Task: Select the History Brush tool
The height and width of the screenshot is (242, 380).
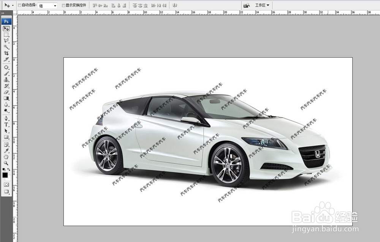Action: 6,86
